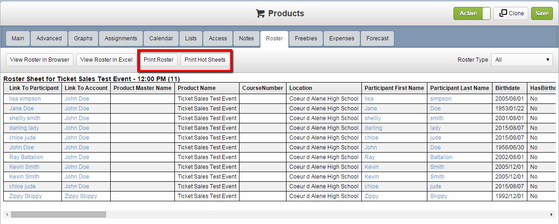Click the Participant Last Name column header
Screen dimensions: 559x224
pyautogui.click(x=459, y=88)
